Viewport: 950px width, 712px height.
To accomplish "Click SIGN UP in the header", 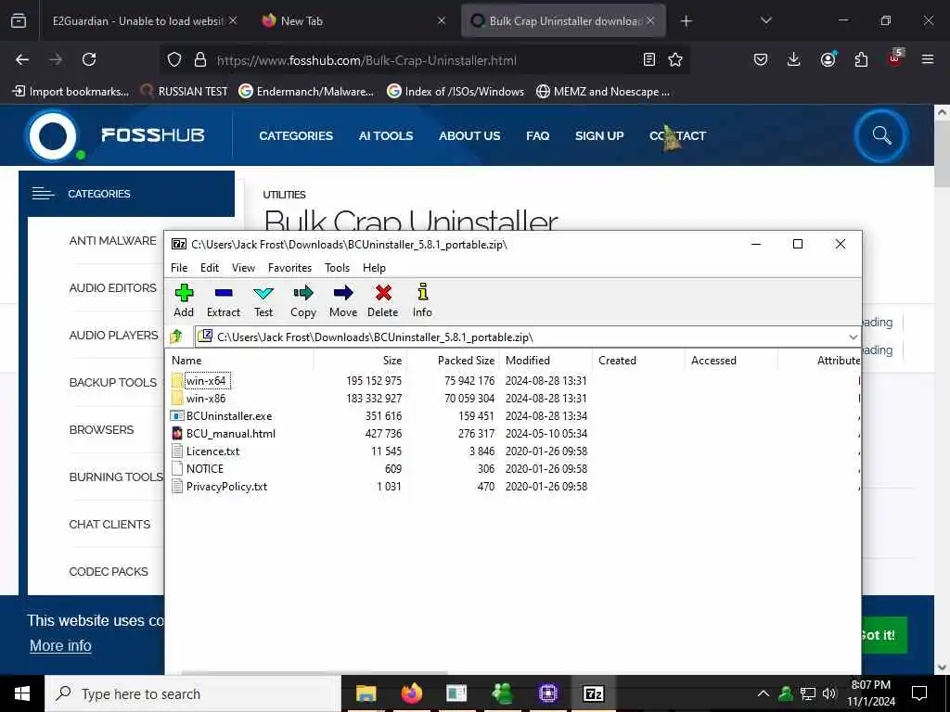I will pyautogui.click(x=599, y=135).
